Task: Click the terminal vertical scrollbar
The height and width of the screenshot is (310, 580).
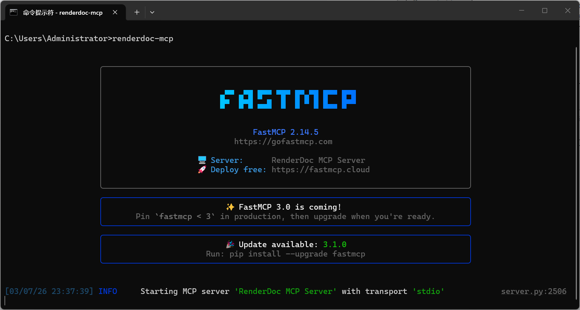Action: point(576,174)
